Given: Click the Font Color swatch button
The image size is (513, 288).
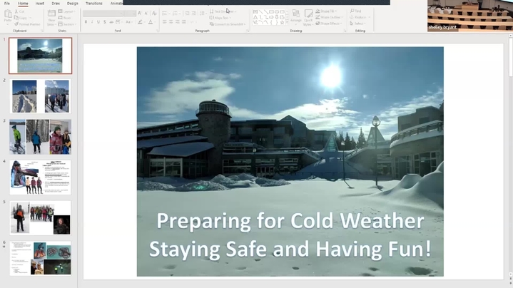Looking at the screenshot, I should 151,22.
